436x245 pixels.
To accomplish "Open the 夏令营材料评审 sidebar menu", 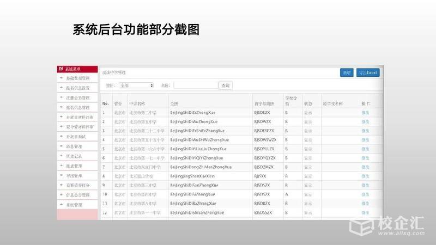I will click(x=77, y=127).
